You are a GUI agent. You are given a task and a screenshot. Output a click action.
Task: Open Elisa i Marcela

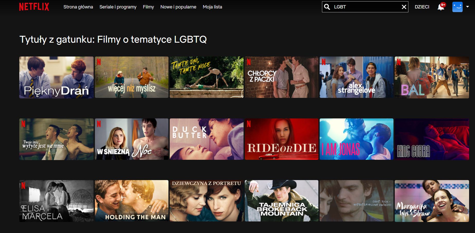(56, 201)
